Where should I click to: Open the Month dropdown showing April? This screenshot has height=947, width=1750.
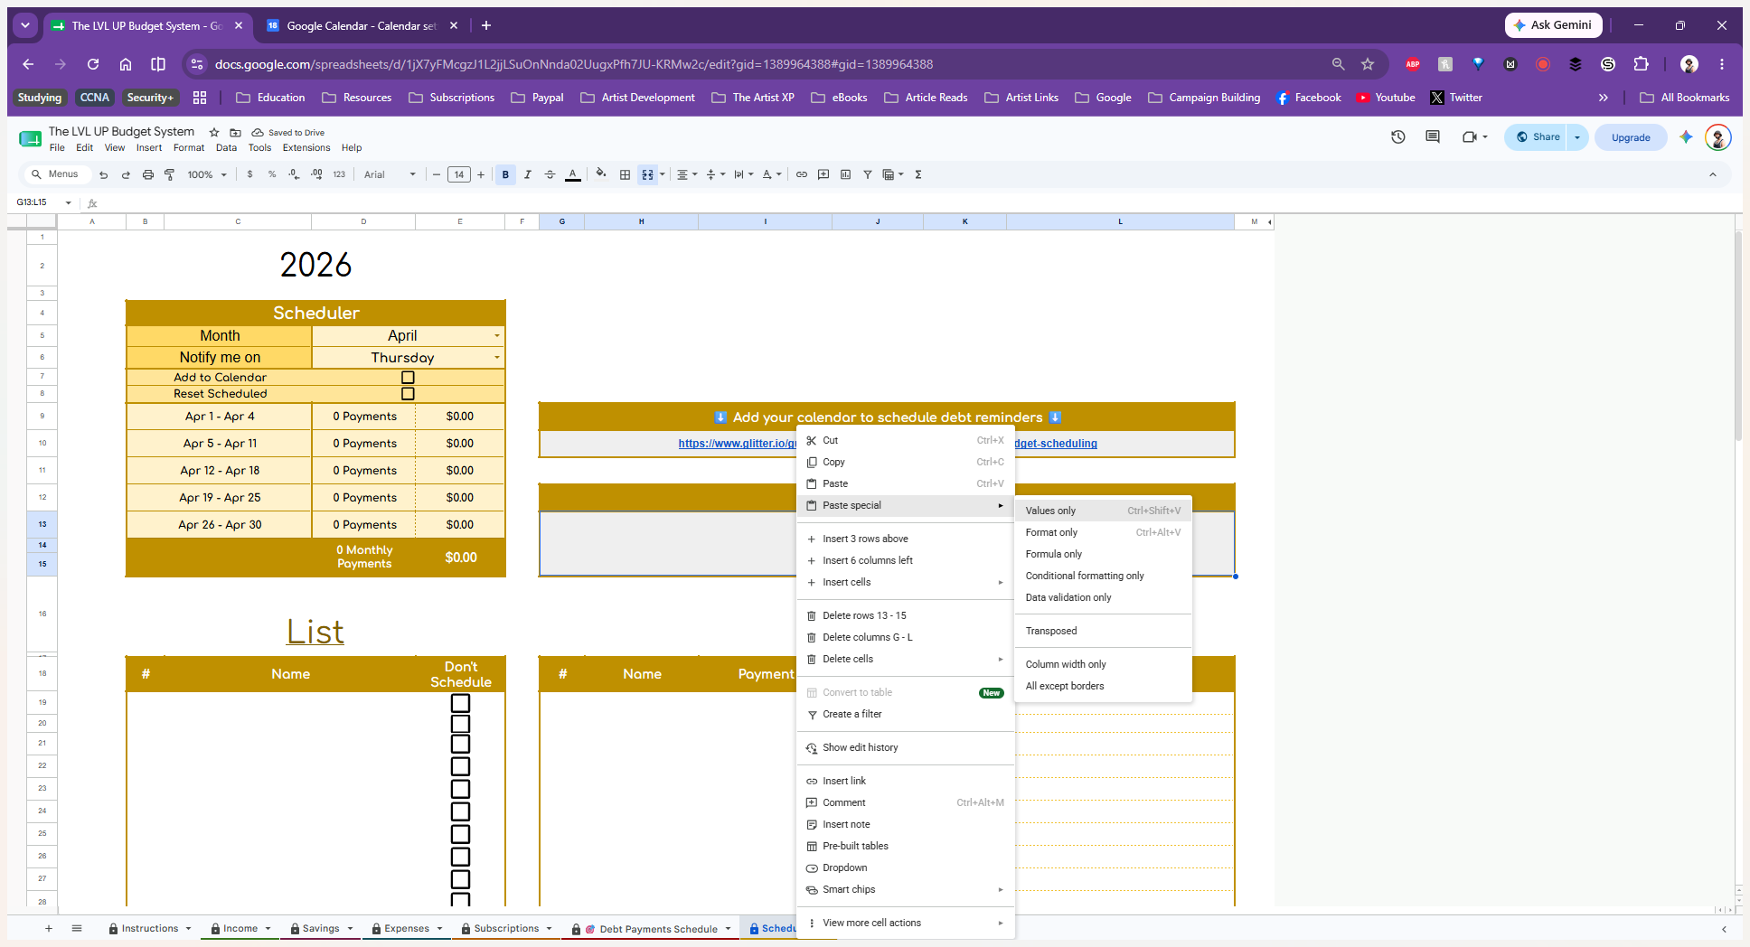click(x=496, y=336)
